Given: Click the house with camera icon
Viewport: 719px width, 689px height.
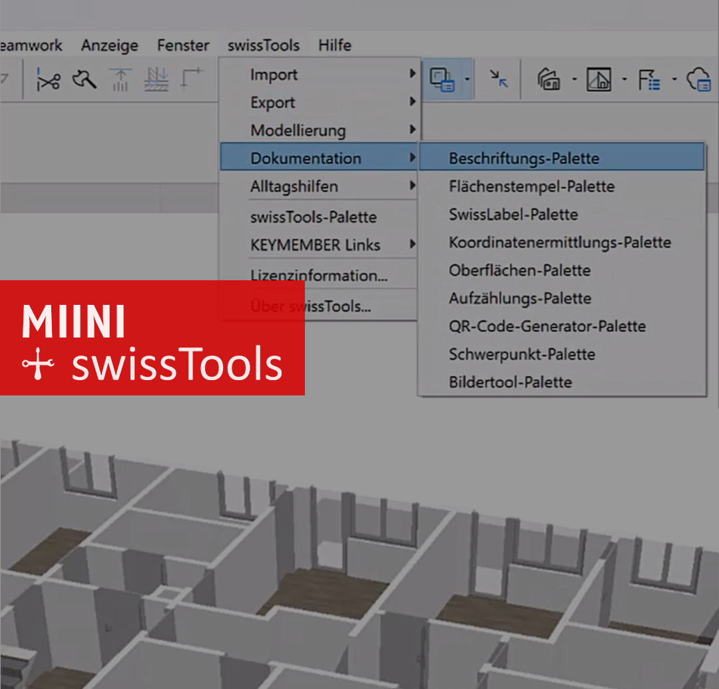Looking at the screenshot, I should coord(549,79).
